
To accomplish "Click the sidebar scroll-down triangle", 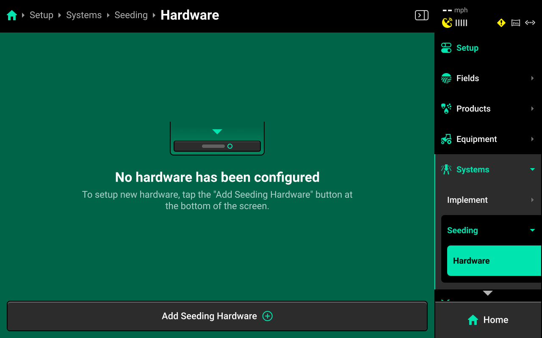I will click(x=488, y=293).
